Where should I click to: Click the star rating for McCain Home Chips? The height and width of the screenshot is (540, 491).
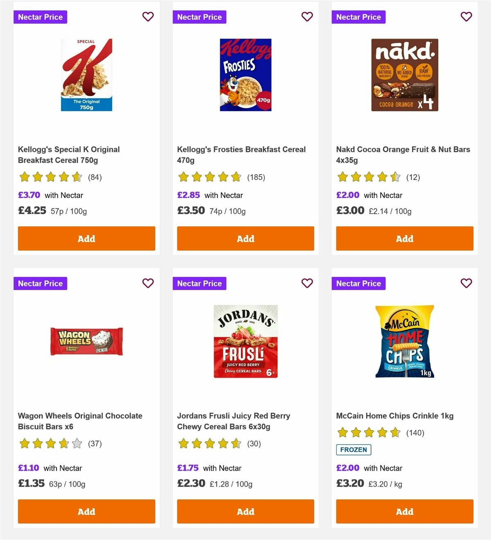click(x=368, y=432)
